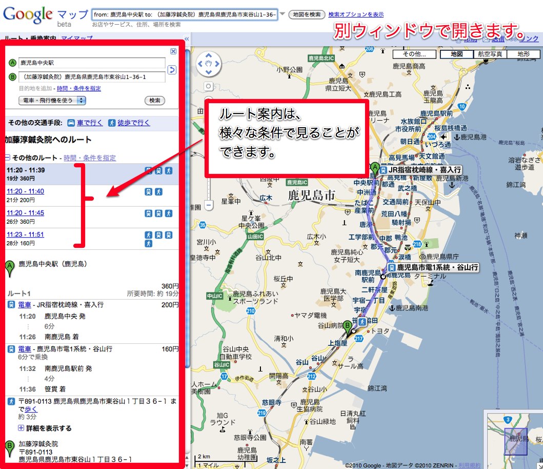Click the green A pin beside 鹿児島中央駅（鹿児島）
Image resolution: width=543 pixels, height=469 pixels.
[10, 269]
